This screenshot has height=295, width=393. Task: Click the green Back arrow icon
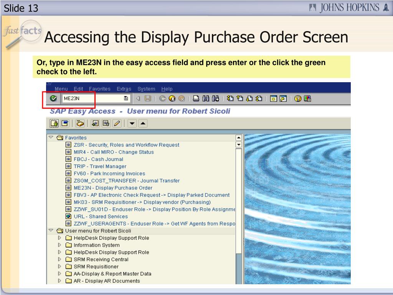pos(163,99)
